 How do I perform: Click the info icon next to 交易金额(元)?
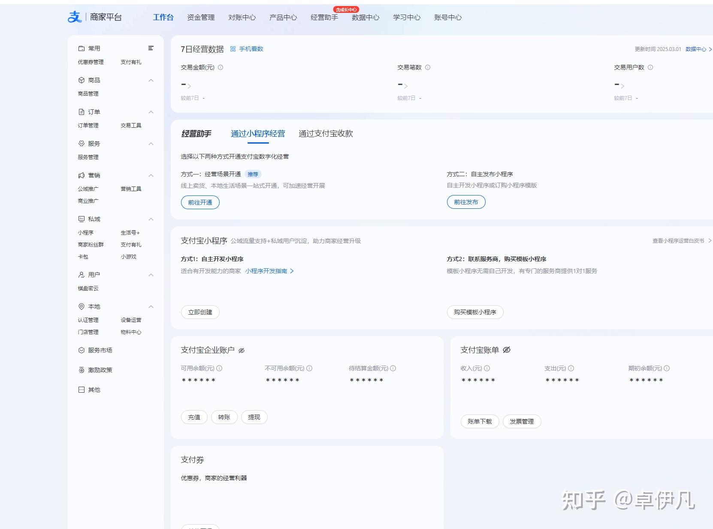[221, 67]
